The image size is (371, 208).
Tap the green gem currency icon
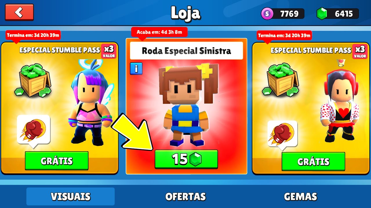click(322, 14)
